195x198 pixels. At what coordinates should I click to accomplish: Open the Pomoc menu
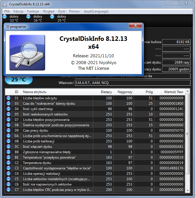click(75, 11)
